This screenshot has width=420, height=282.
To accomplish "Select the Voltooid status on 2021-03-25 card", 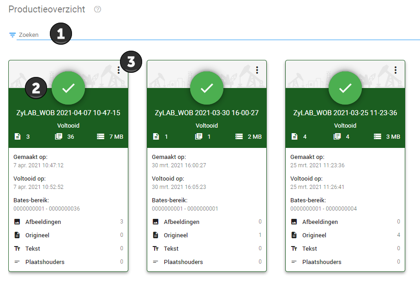I will [345, 125].
